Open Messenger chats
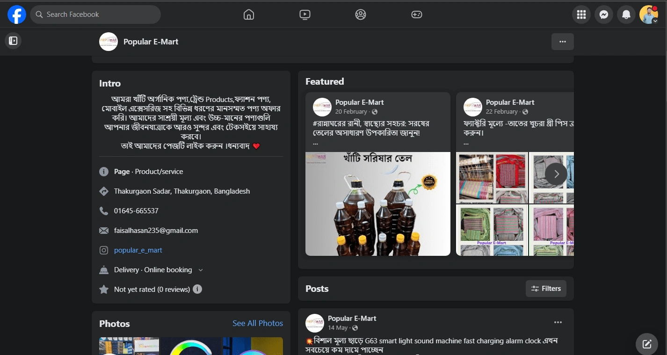The image size is (667, 355). [604, 14]
